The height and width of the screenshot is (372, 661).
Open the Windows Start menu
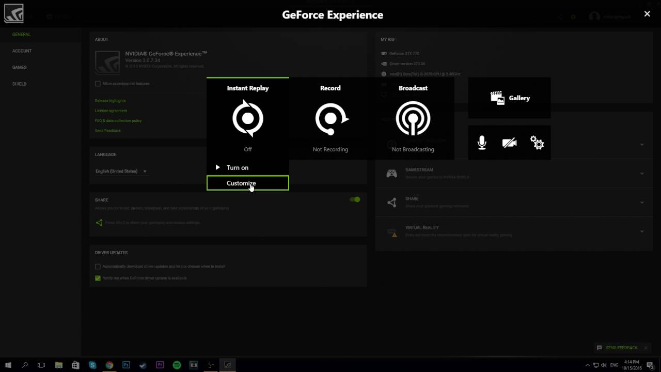(8, 365)
